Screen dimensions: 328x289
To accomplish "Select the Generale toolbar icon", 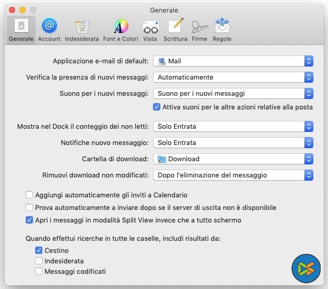I will pyautogui.click(x=21, y=29).
